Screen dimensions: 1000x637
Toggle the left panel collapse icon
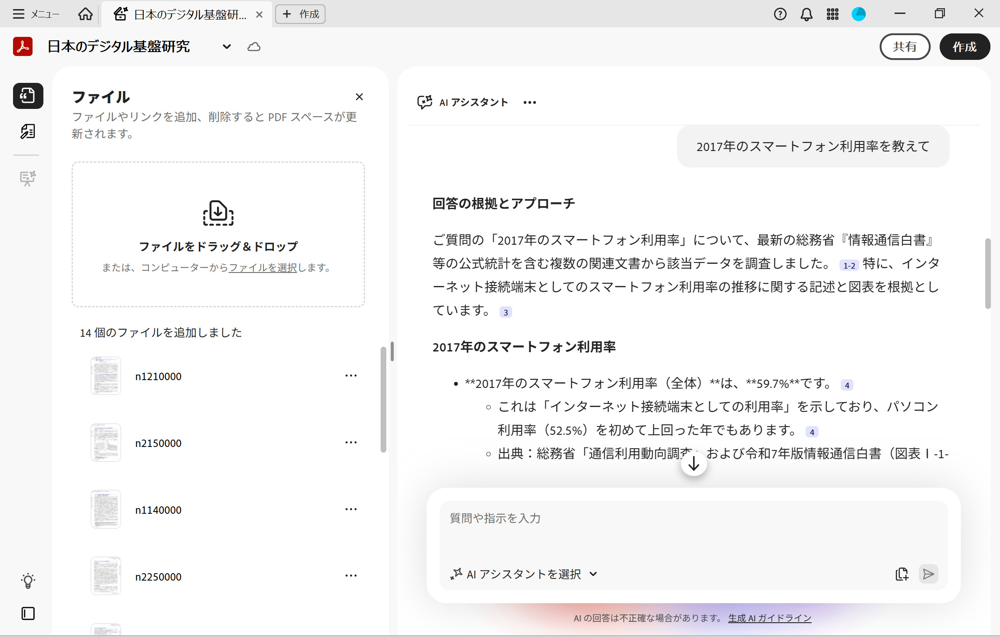pyautogui.click(x=28, y=613)
